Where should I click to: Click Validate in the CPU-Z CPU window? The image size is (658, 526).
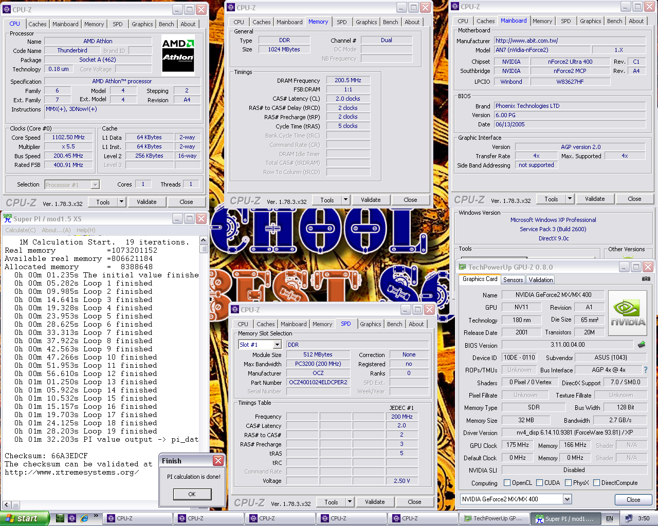tap(147, 202)
